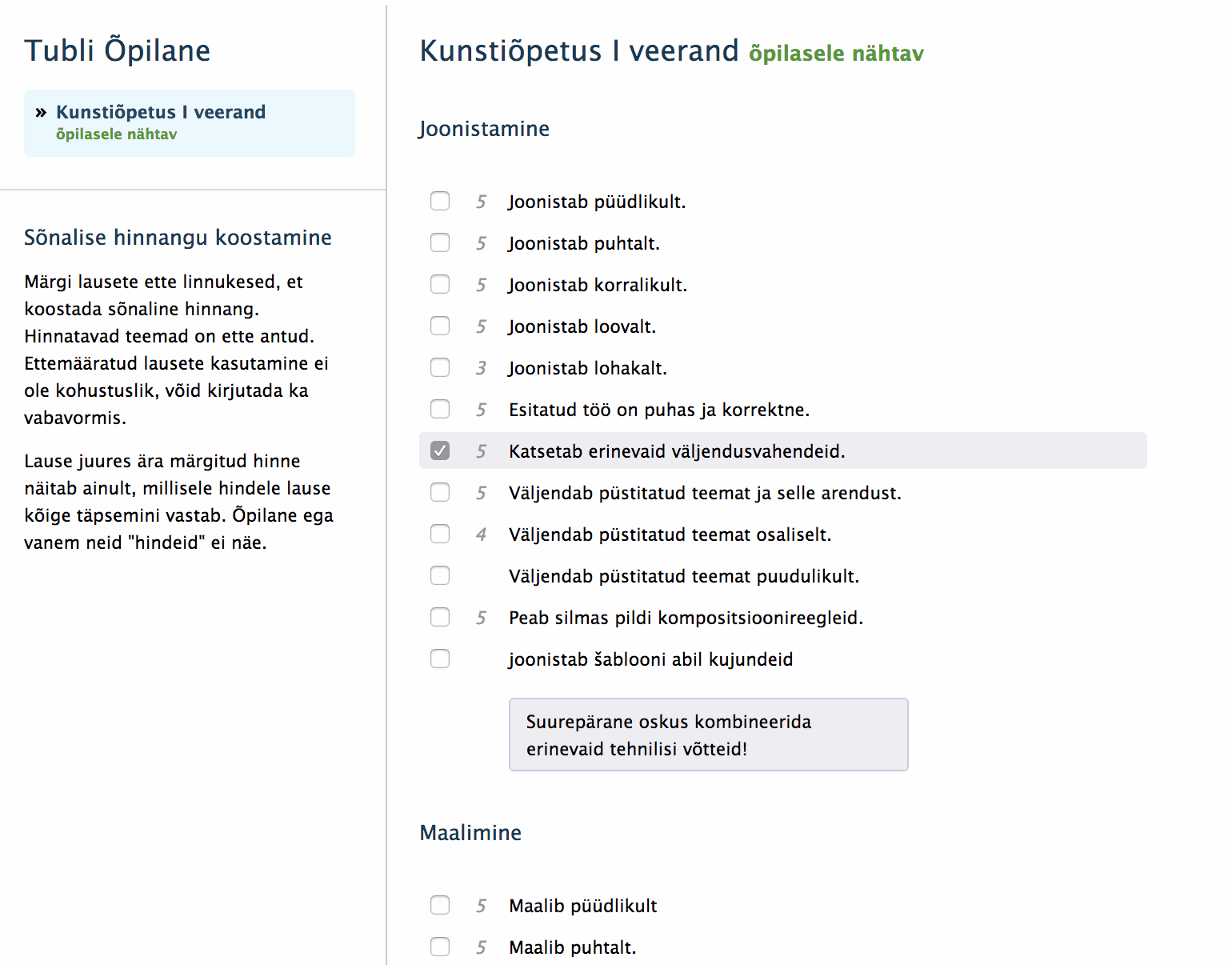The height and width of the screenshot is (965, 1232).
Task: Select 'Väljendab püstitatud teemat puudulikult.' checkbox
Action: (440, 575)
